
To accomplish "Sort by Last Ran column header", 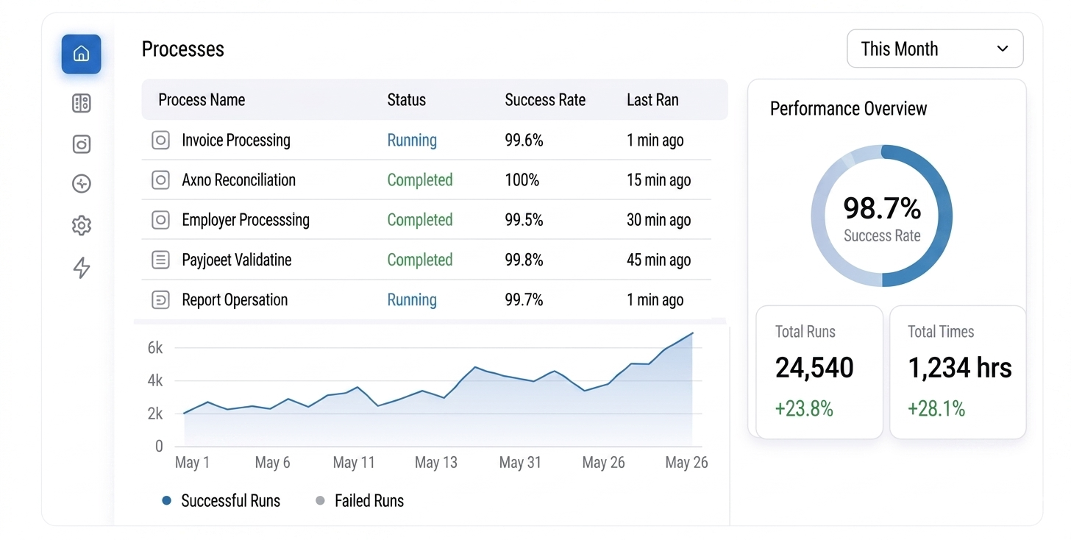I will coord(652,100).
